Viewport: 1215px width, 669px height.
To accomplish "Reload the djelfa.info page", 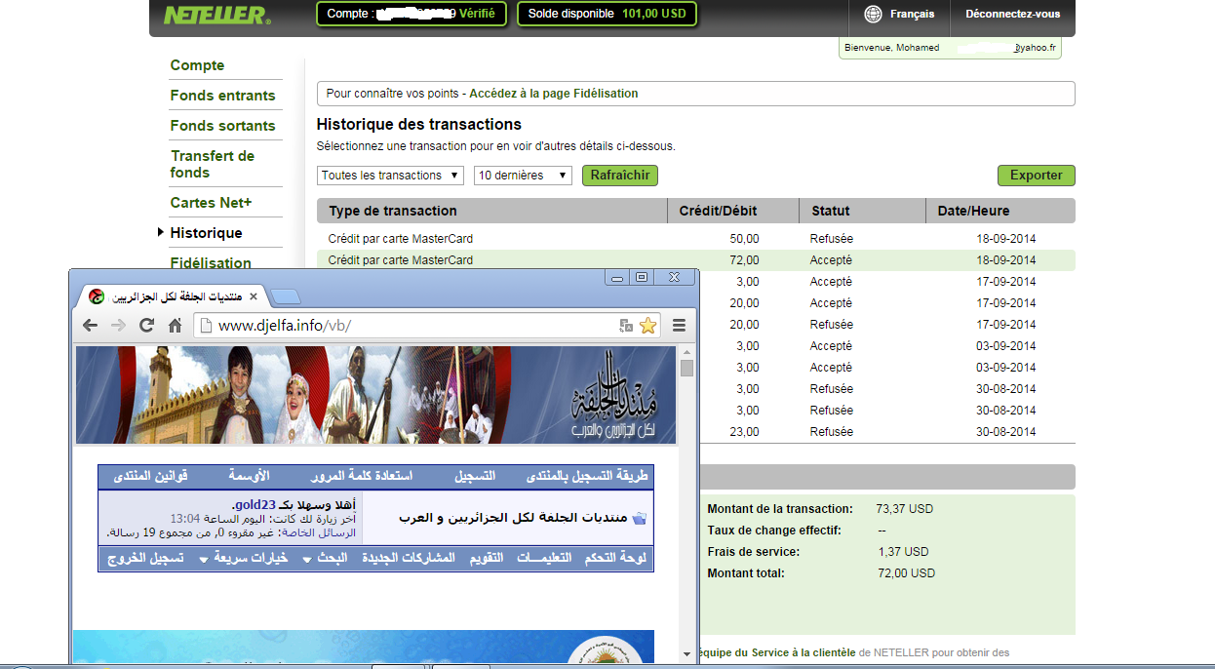I will 147,326.
